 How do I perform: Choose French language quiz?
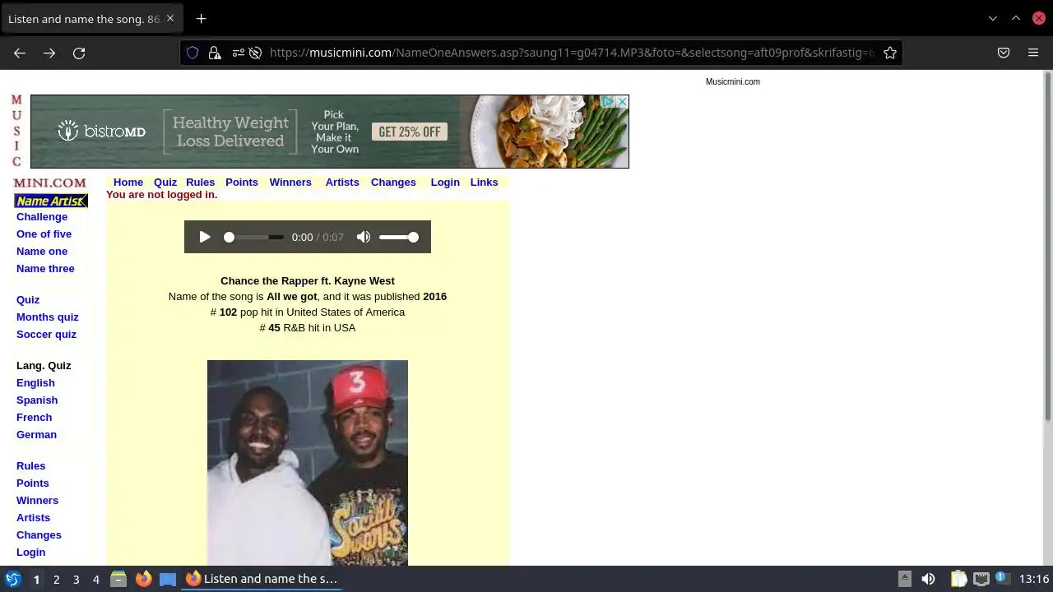pyautogui.click(x=34, y=418)
